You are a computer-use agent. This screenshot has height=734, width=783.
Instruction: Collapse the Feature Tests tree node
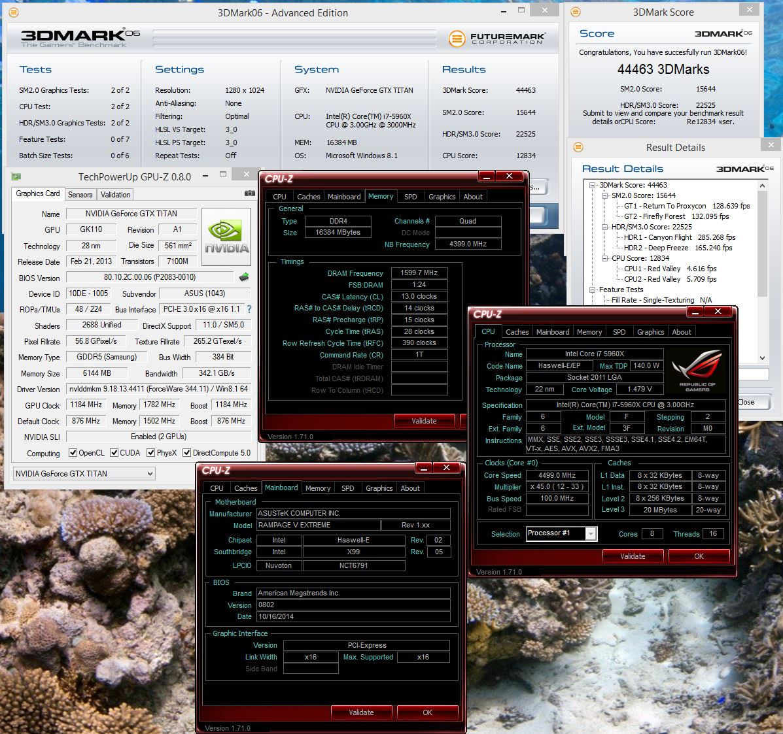[x=592, y=290]
